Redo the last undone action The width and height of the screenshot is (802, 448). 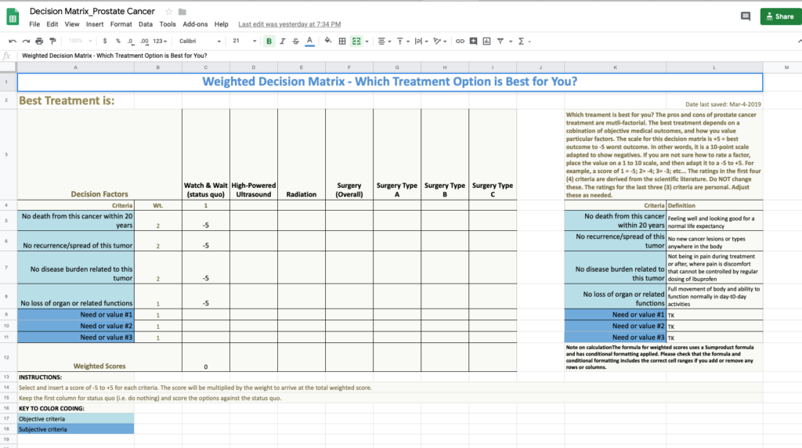click(x=26, y=42)
